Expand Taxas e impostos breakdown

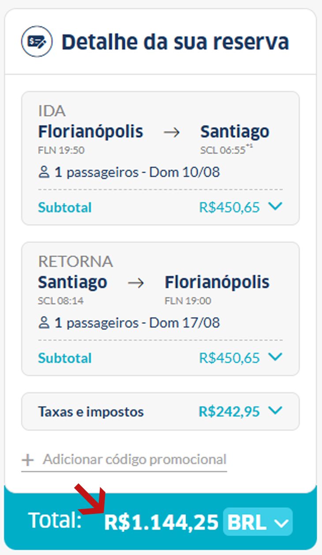275,411
